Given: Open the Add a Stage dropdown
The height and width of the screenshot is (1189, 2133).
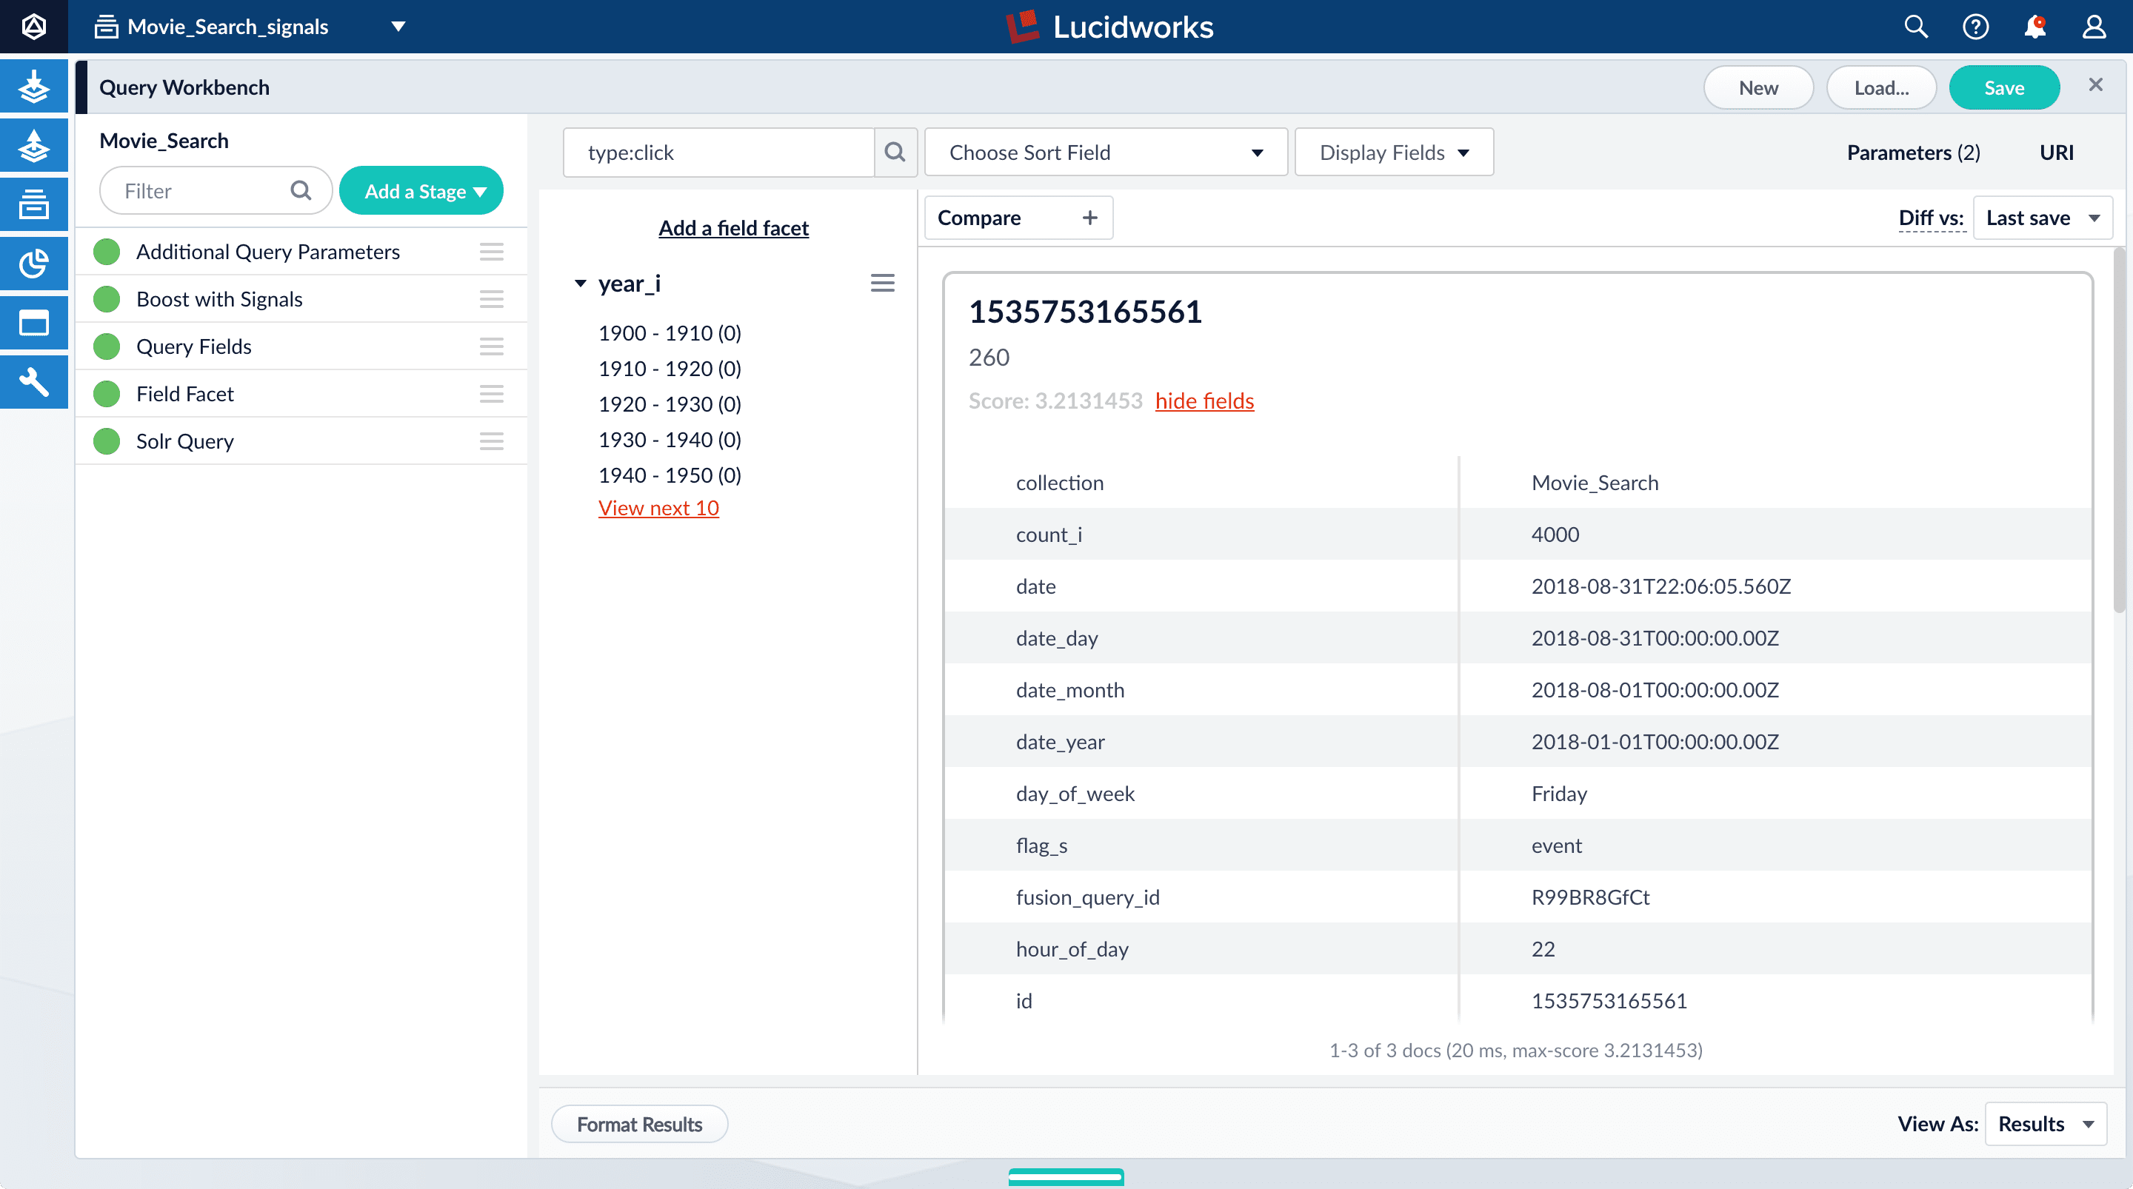Looking at the screenshot, I should [421, 191].
